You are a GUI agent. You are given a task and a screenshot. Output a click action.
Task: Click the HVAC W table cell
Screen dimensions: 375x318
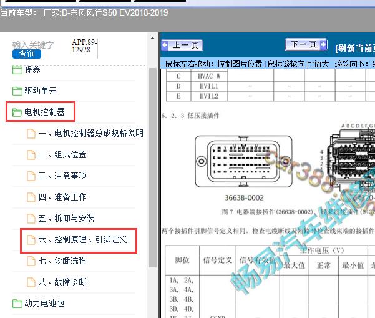pos(209,76)
